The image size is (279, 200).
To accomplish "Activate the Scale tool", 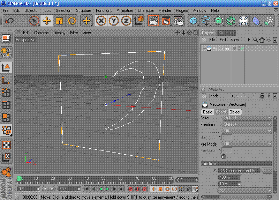I will 59,21.
